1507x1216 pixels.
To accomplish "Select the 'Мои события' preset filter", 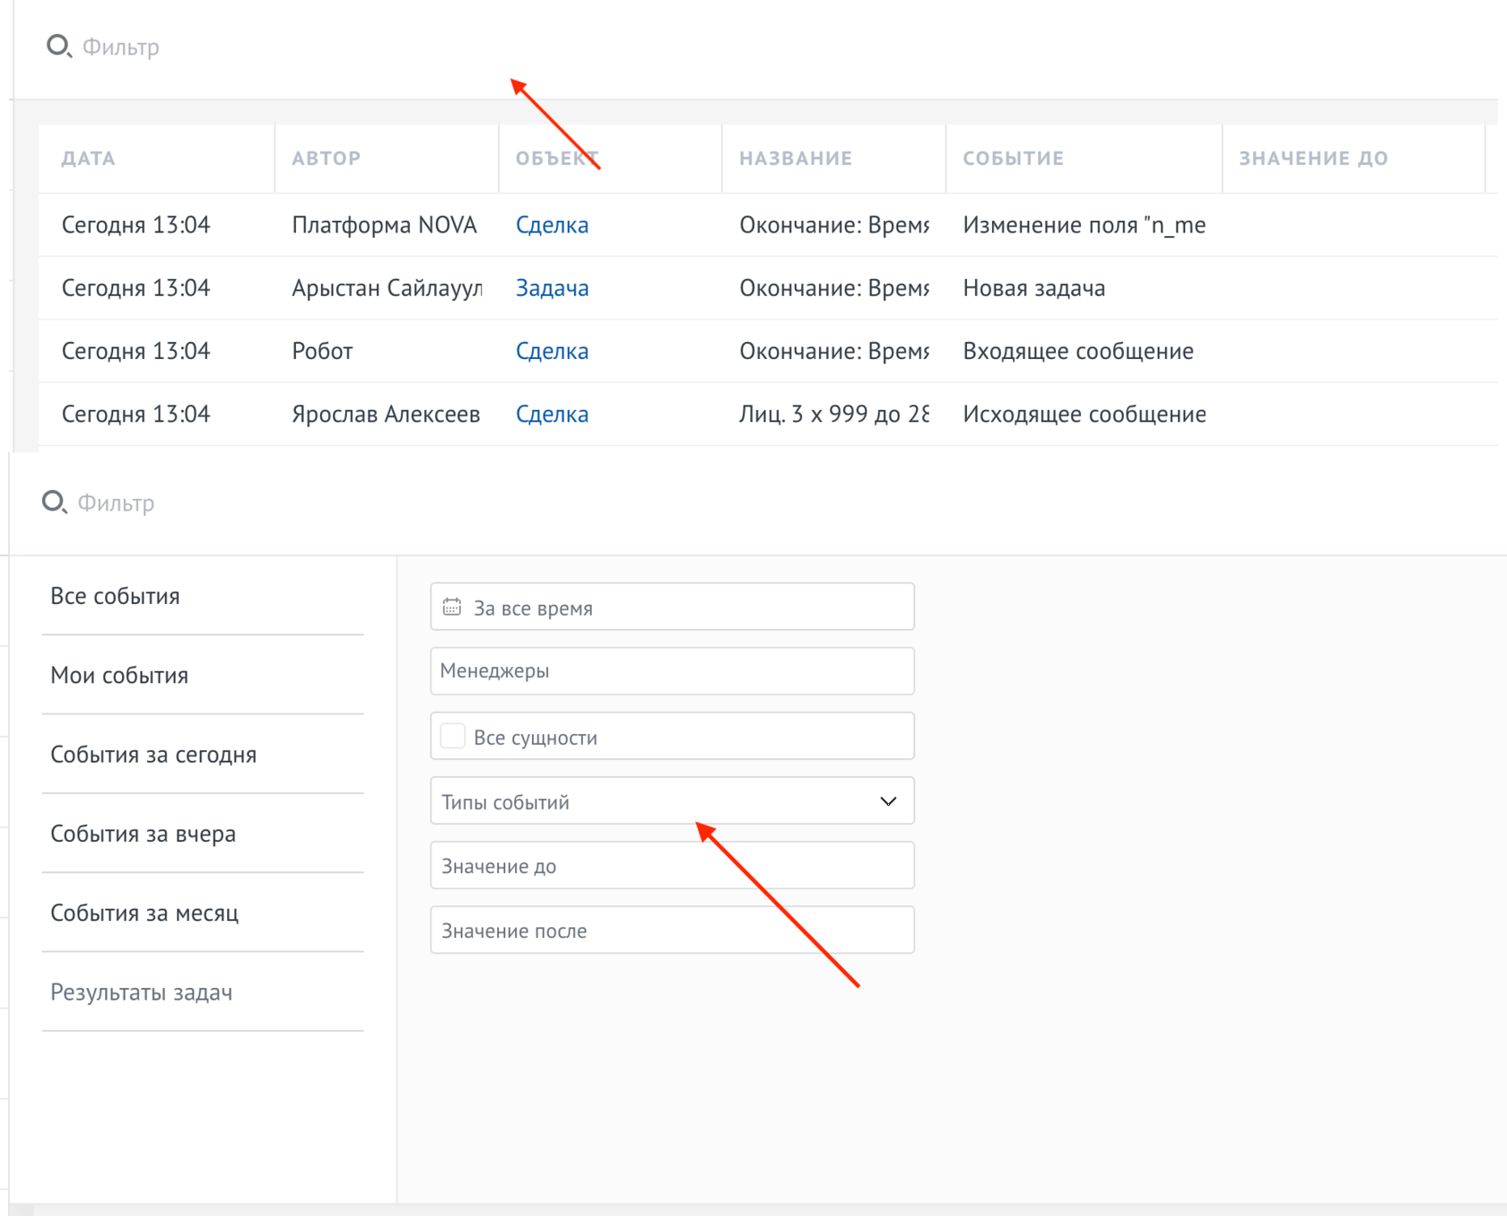I will point(119,675).
